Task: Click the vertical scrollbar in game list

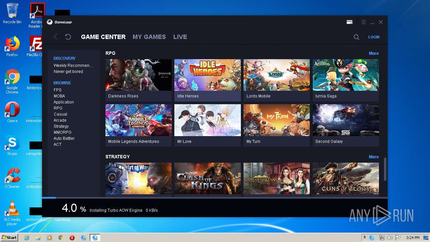Action: (x=385, y=169)
